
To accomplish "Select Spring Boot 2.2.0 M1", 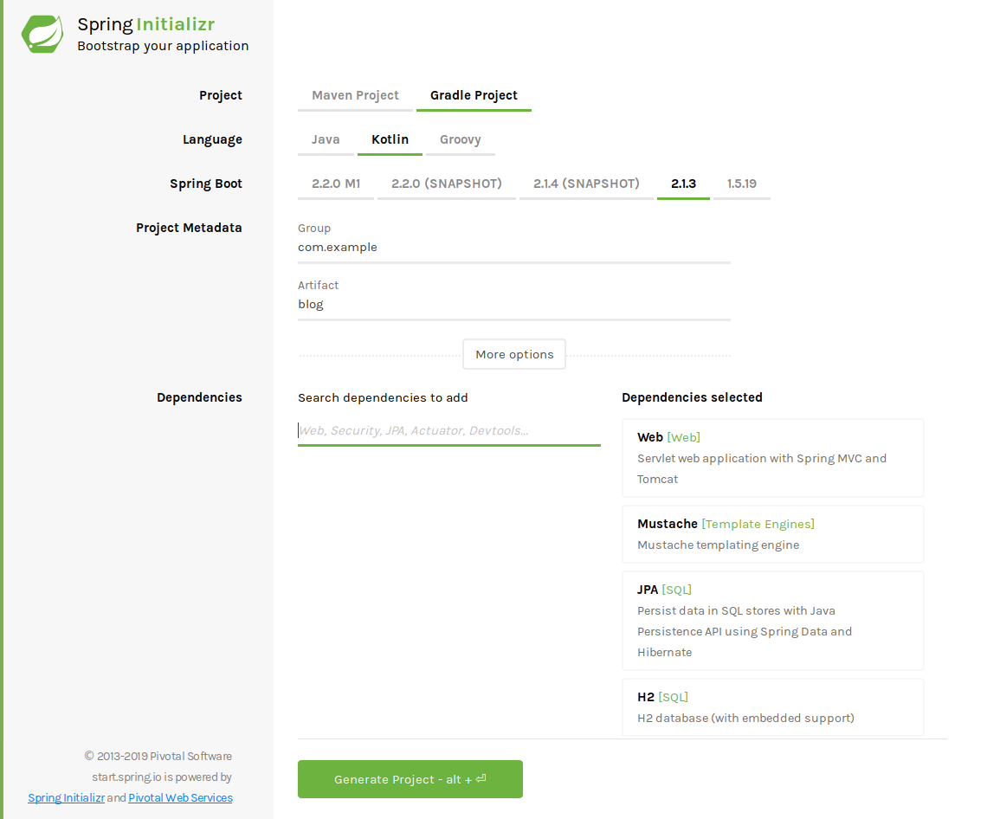I will (x=336, y=184).
